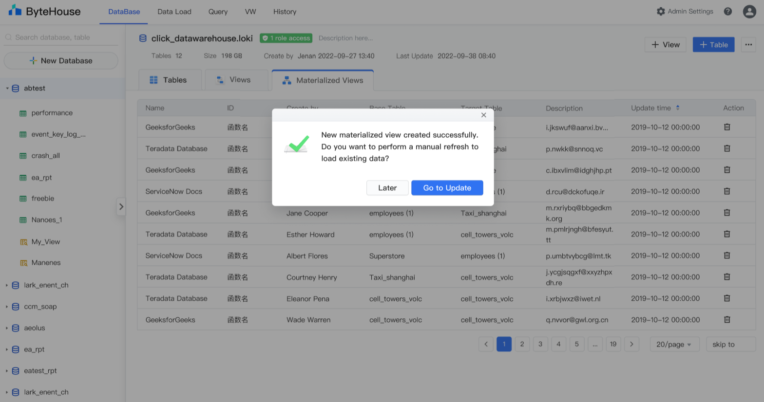This screenshot has width=764, height=402.
Task: Close the success dialog
Action: 483,115
